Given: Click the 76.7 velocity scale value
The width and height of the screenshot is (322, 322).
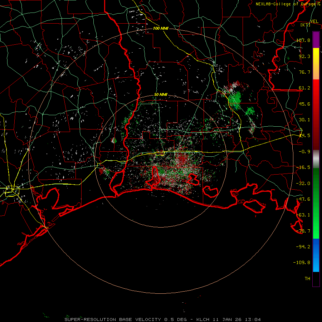Looking at the screenshot, I should 304,72.
